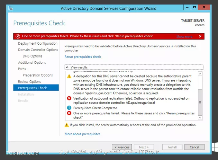Click the Show more link in banner

184,37
